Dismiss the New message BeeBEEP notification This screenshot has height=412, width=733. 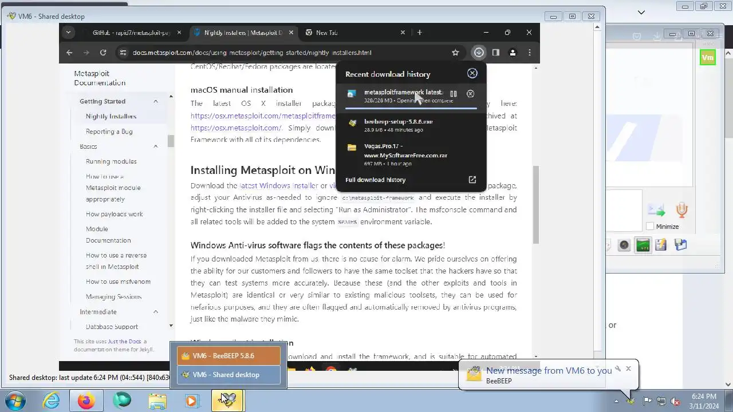coord(628,369)
